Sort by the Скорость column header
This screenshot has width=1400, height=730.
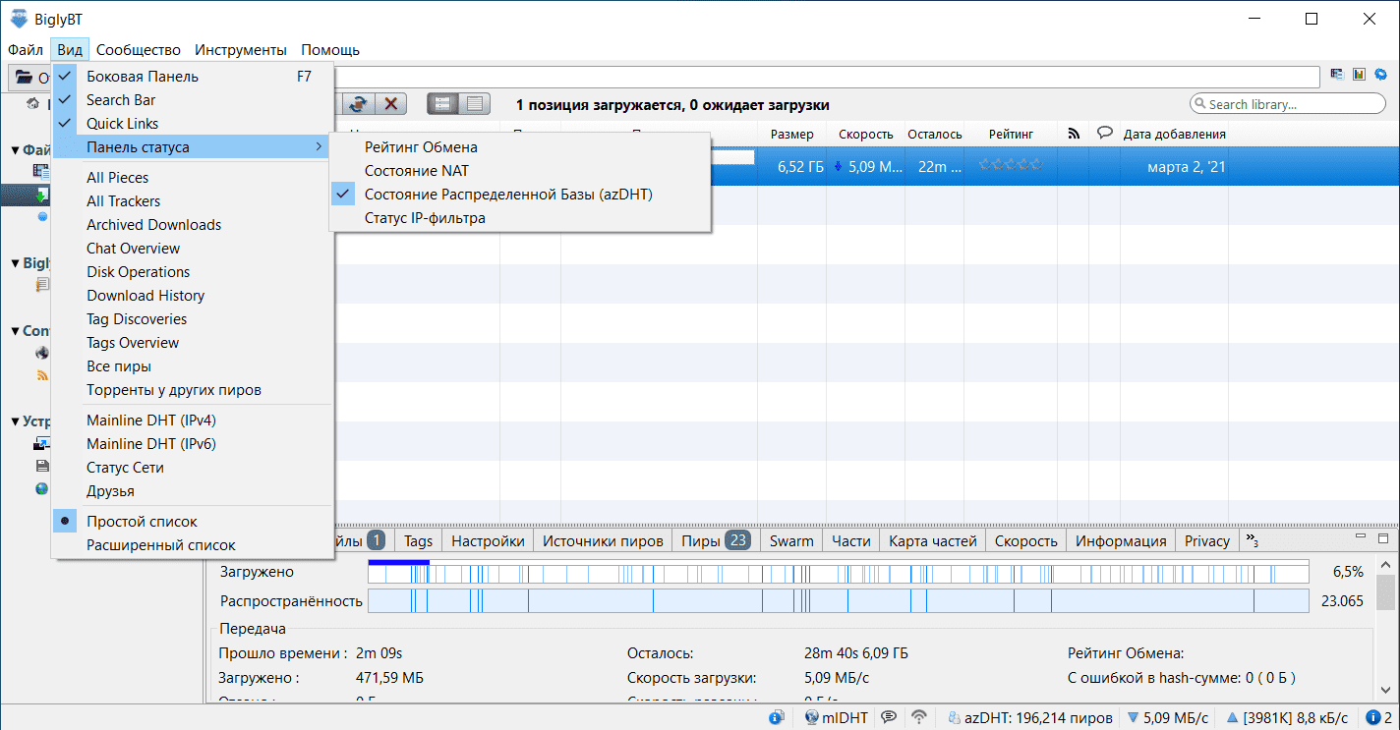pyautogui.click(x=865, y=134)
